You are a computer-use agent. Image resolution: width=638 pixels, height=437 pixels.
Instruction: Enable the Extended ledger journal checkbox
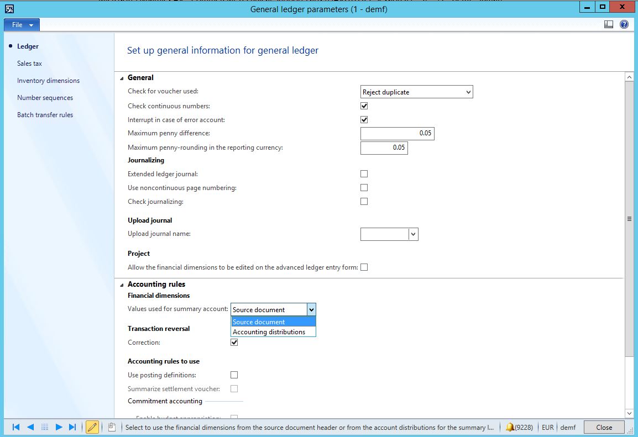[364, 174]
